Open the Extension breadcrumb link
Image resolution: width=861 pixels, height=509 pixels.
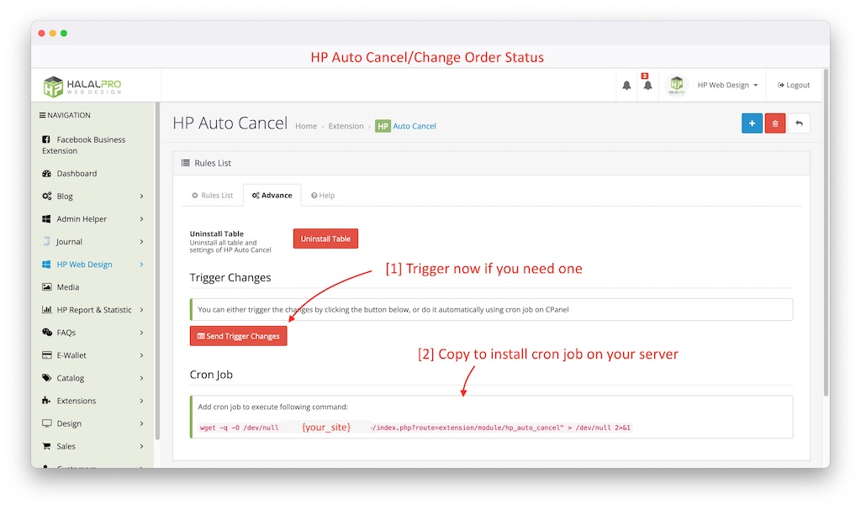(346, 125)
